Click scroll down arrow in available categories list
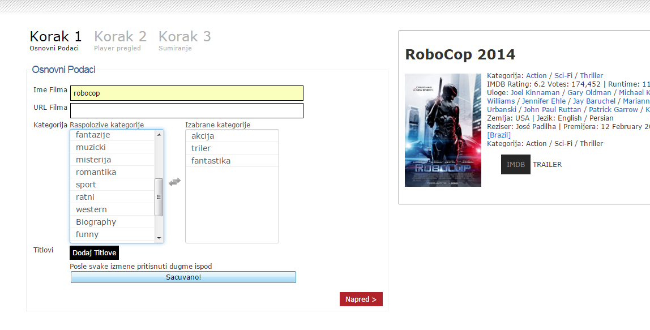650x330 pixels. point(159,238)
